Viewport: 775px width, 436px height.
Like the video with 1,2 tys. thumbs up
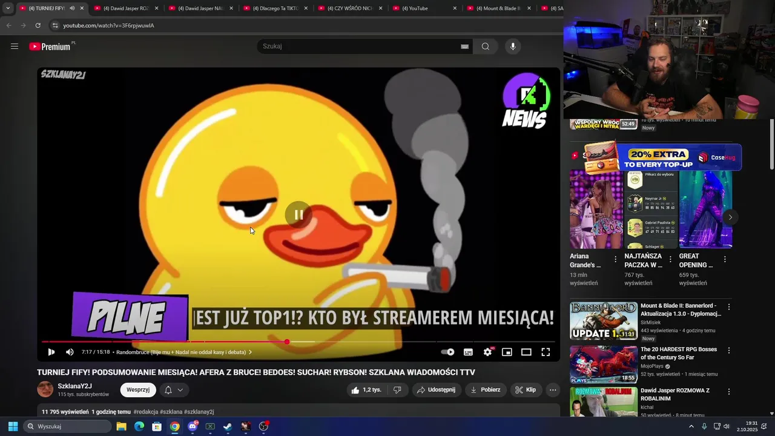tap(367, 390)
